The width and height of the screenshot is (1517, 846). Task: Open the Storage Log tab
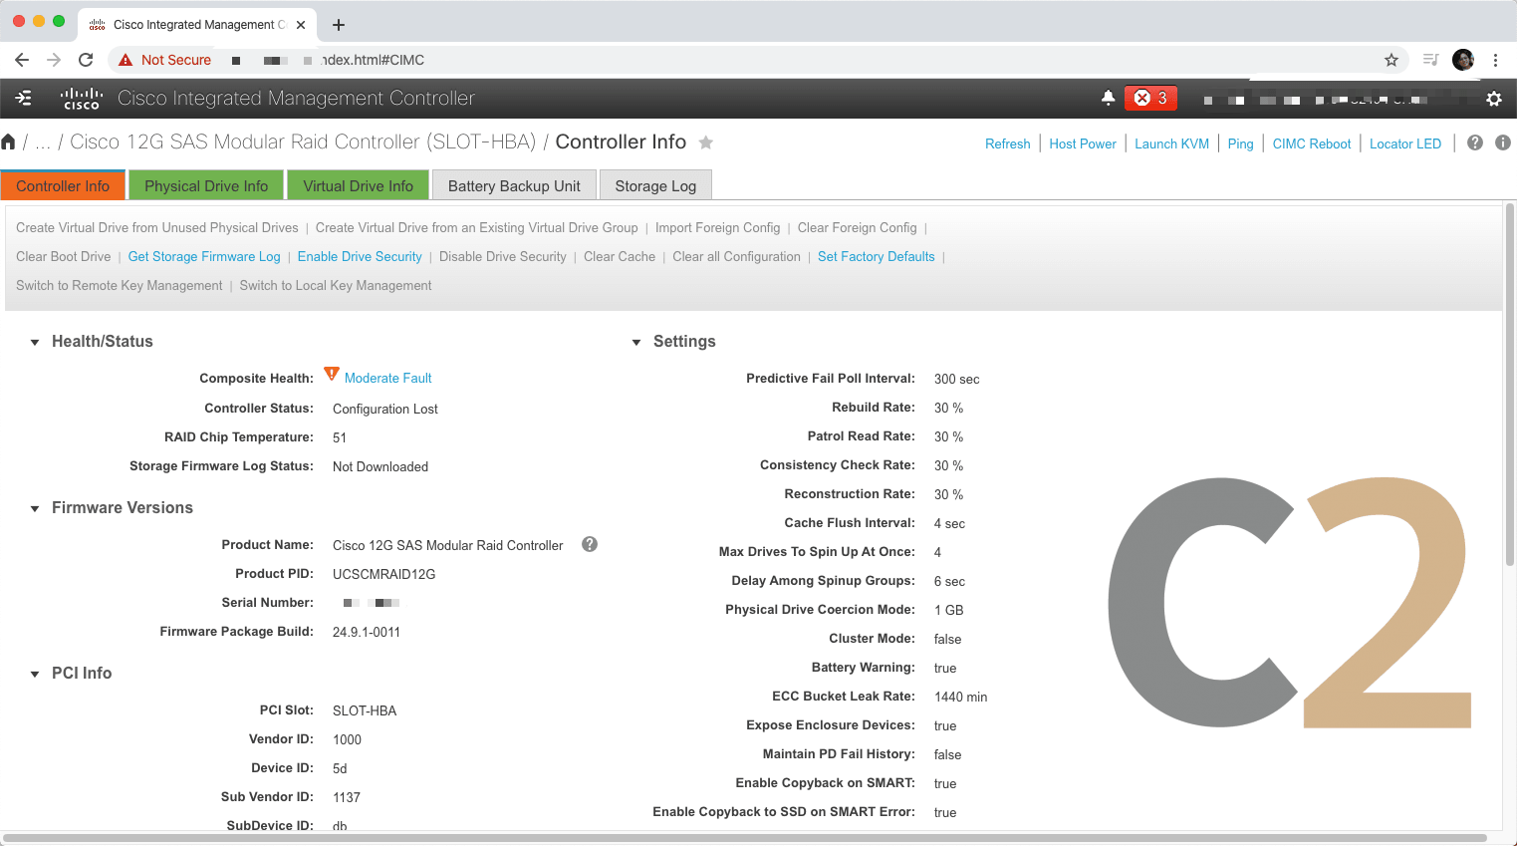coord(655,185)
